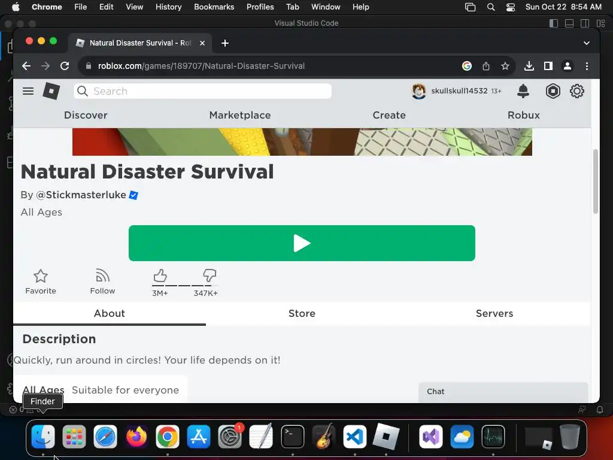Click the date and time in menu bar
The width and height of the screenshot is (613, 460).
[x=563, y=7]
